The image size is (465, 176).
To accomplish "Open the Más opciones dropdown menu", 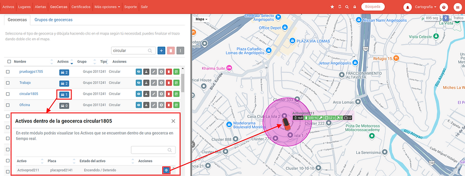I will 107,7.
